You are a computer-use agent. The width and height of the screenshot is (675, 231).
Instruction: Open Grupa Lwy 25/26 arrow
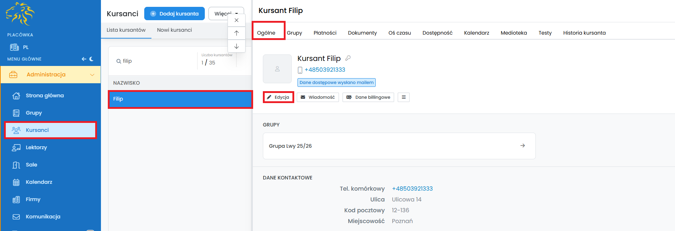pyautogui.click(x=522, y=146)
